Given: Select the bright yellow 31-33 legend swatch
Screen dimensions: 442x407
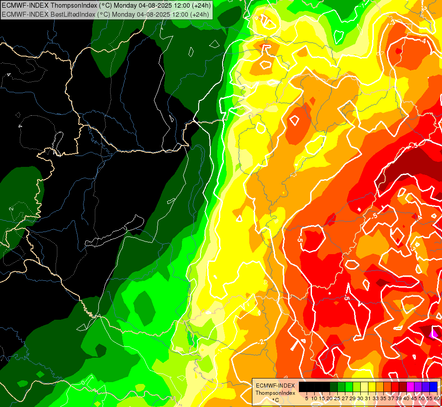Looking at the screenshot, I should [372, 387].
